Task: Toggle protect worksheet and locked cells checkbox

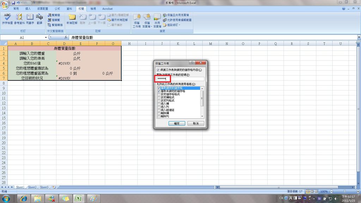Action: [x=158, y=70]
